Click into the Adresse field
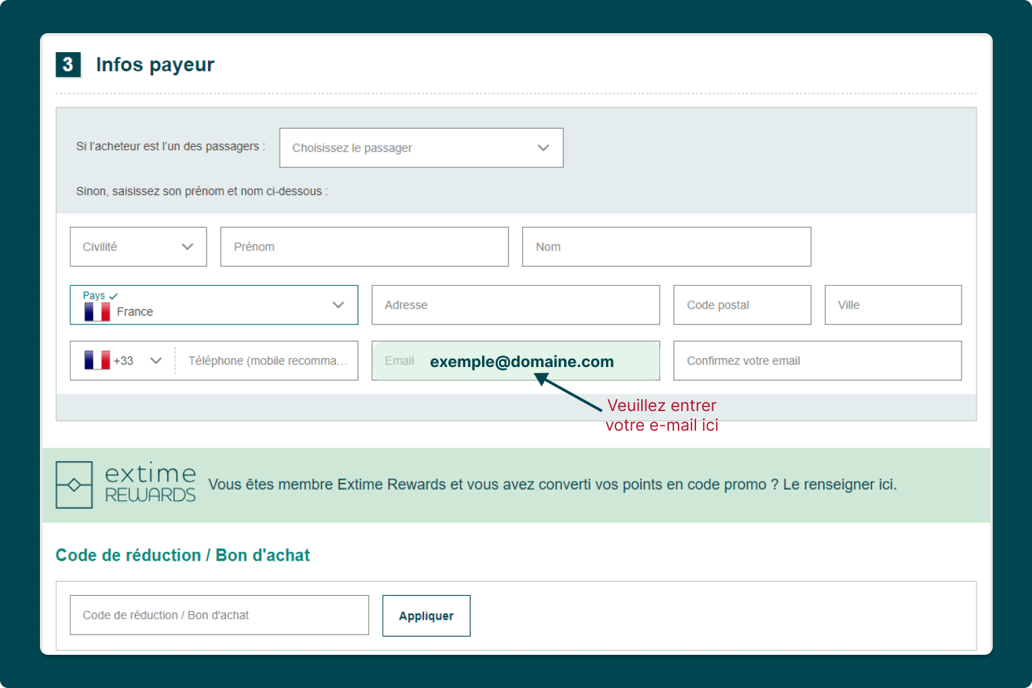Image resolution: width=1032 pixels, height=688 pixels. click(x=515, y=305)
